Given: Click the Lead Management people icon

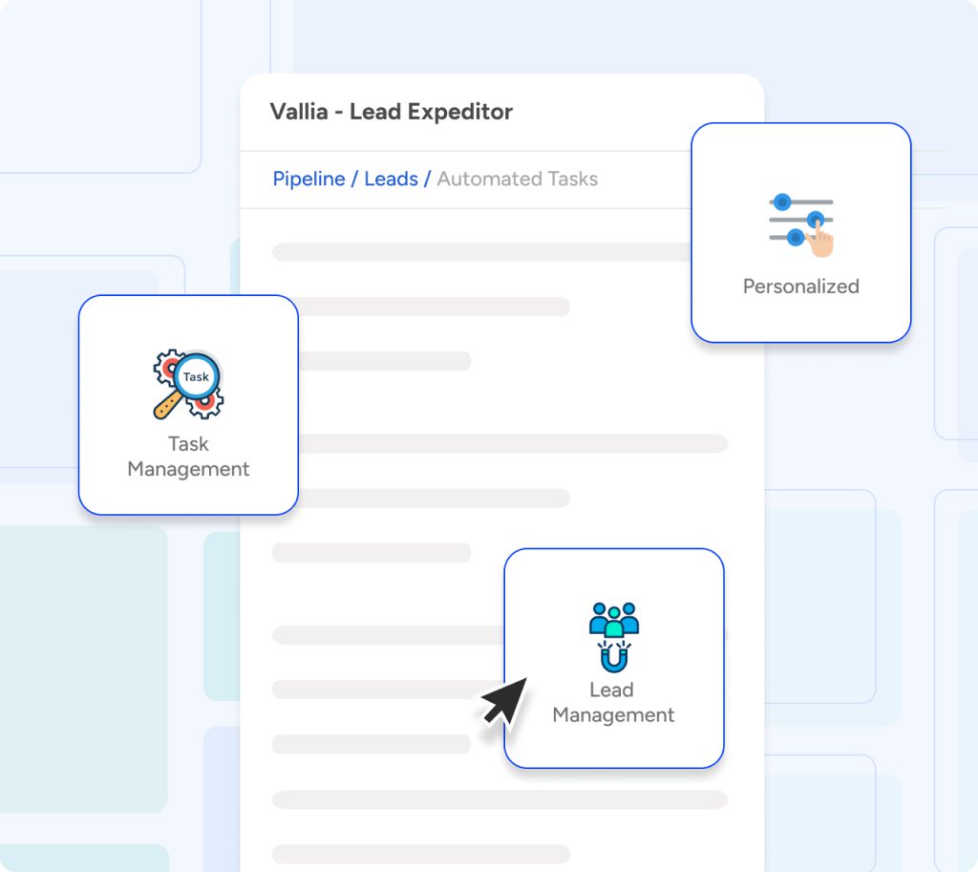Looking at the screenshot, I should point(613,621).
